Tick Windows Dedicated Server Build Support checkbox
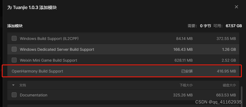This screenshot has width=246, height=107. tap(14, 49)
